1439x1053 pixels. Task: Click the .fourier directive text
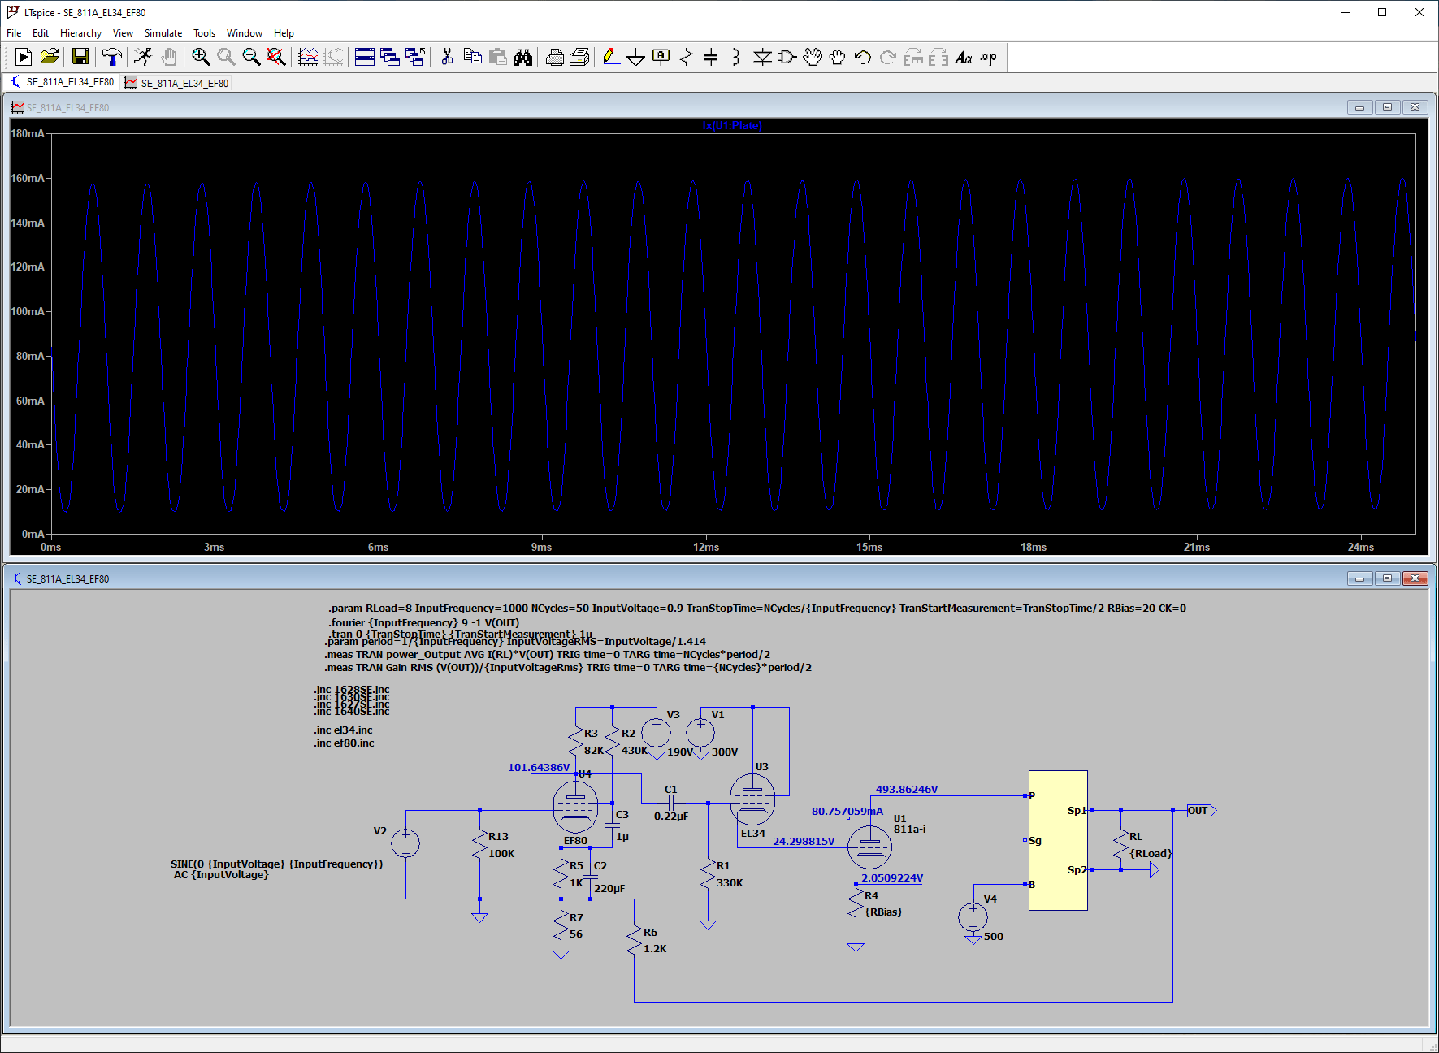click(423, 622)
